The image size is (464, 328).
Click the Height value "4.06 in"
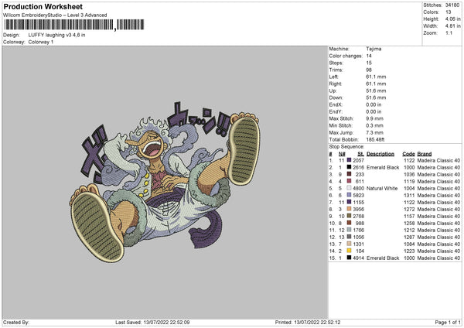[452, 19]
